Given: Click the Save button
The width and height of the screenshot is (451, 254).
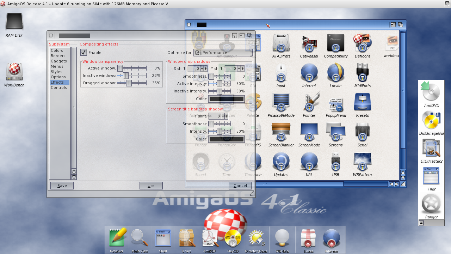Looking at the screenshot, I should tap(62, 186).
